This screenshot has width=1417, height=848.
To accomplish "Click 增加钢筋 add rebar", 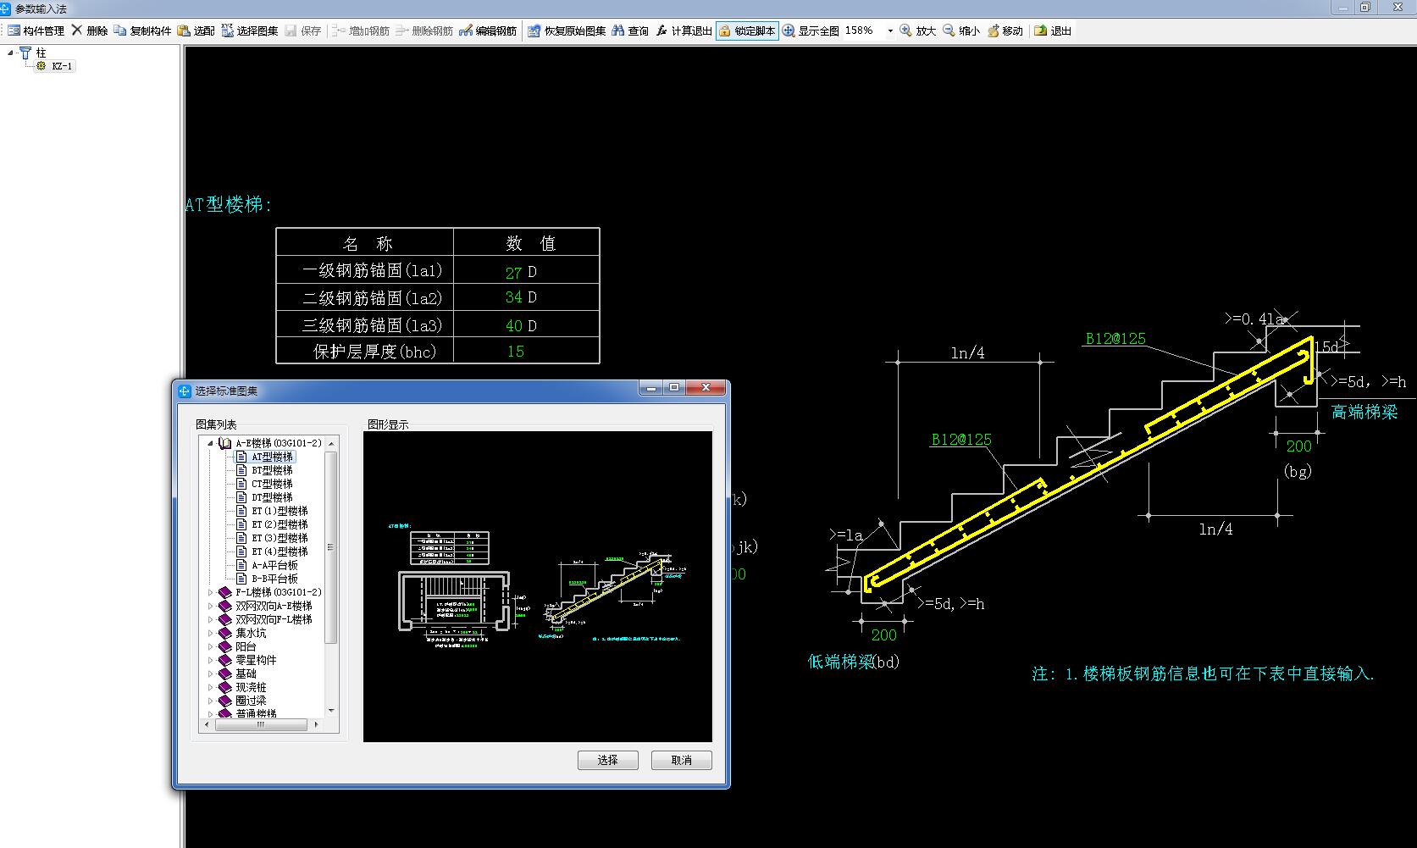I will point(361,30).
